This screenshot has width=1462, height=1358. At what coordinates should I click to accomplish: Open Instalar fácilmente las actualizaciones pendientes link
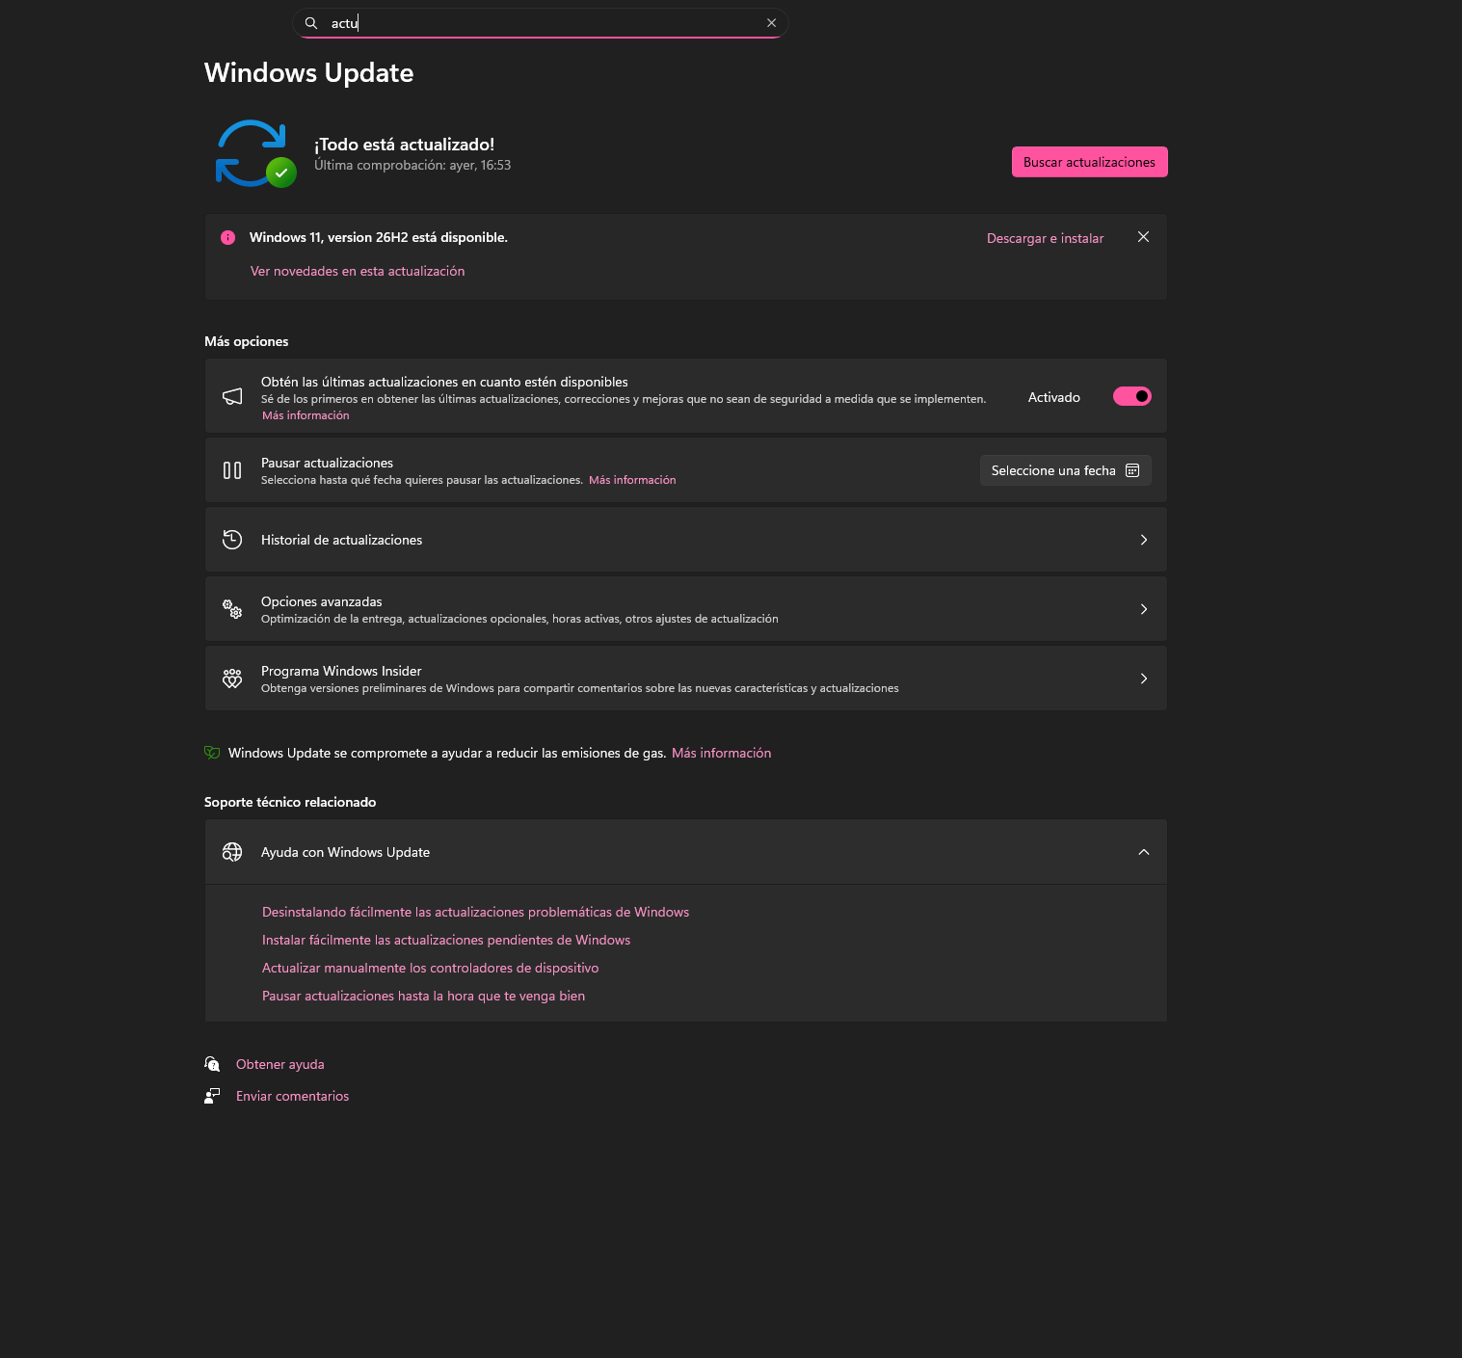pos(446,940)
